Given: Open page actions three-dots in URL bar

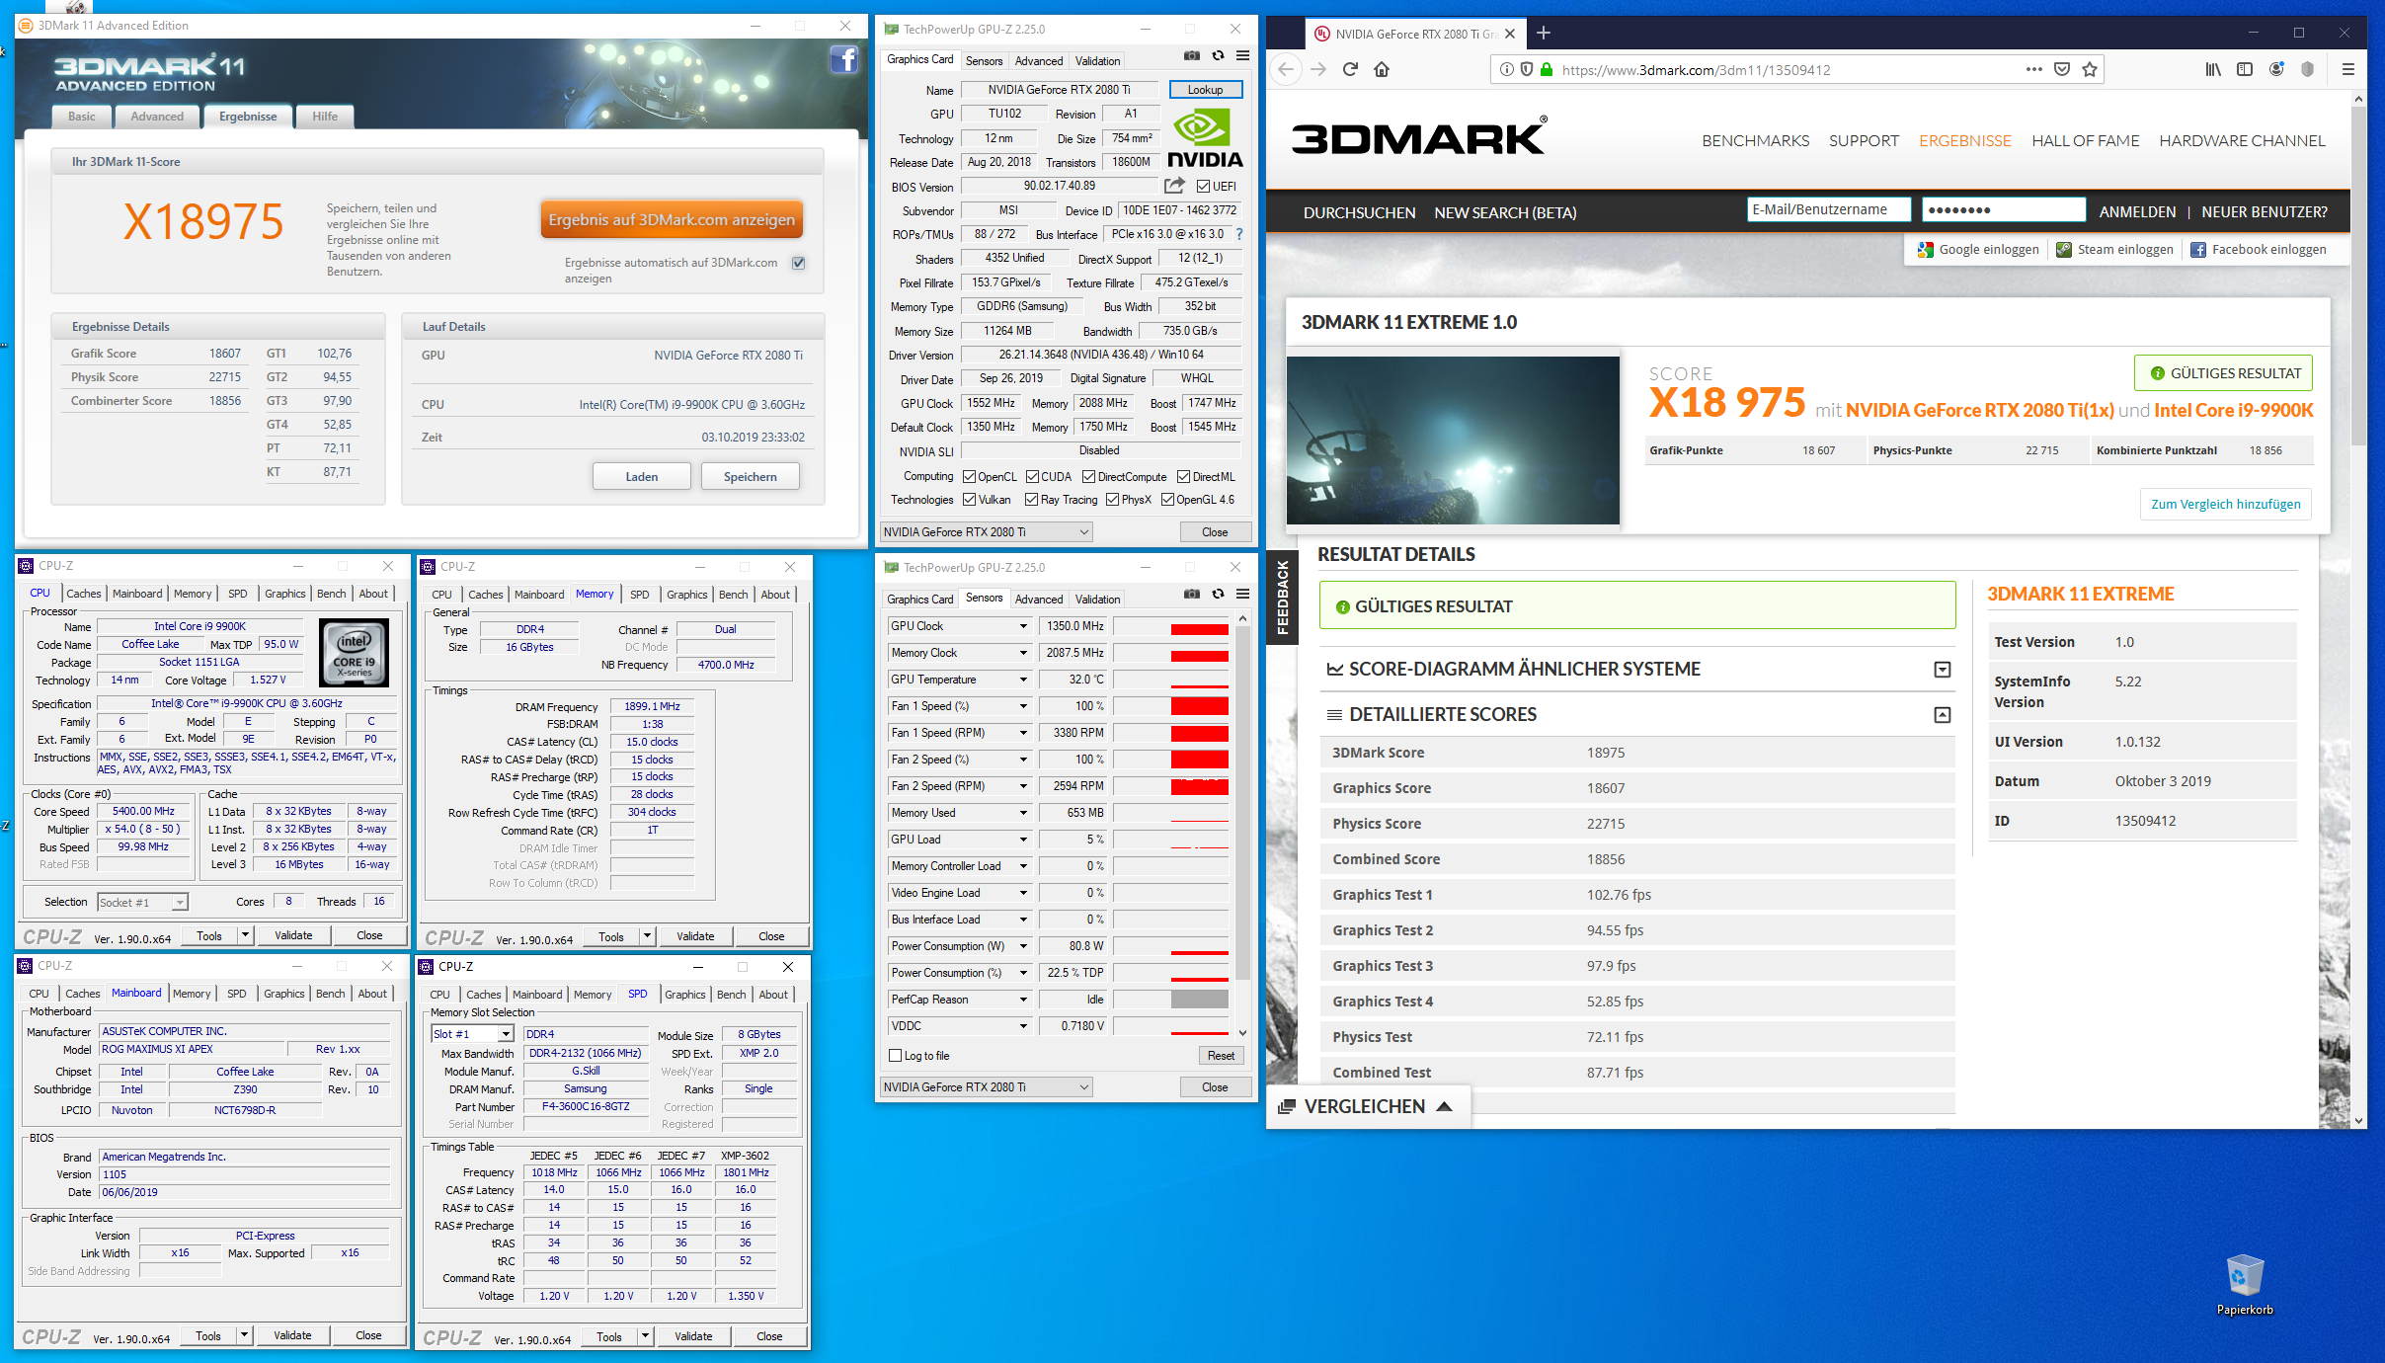Looking at the screenshot, I should (x=2034, y=69).
